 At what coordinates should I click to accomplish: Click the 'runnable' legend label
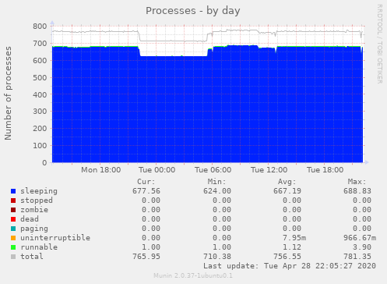(39, 247)
